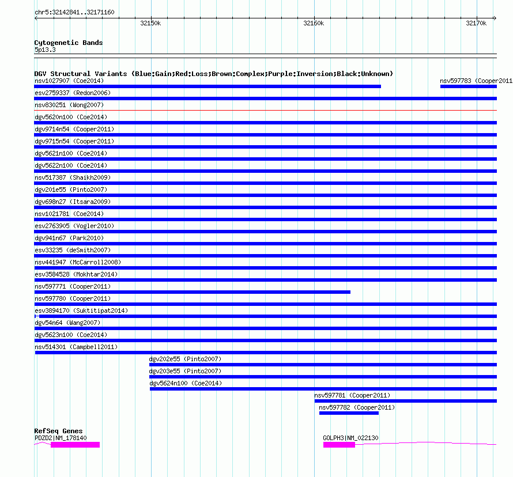Viewport: 513px width, 477px height.
Task: Click the DGV Structural Variants track title
Action: click(214, 74)
